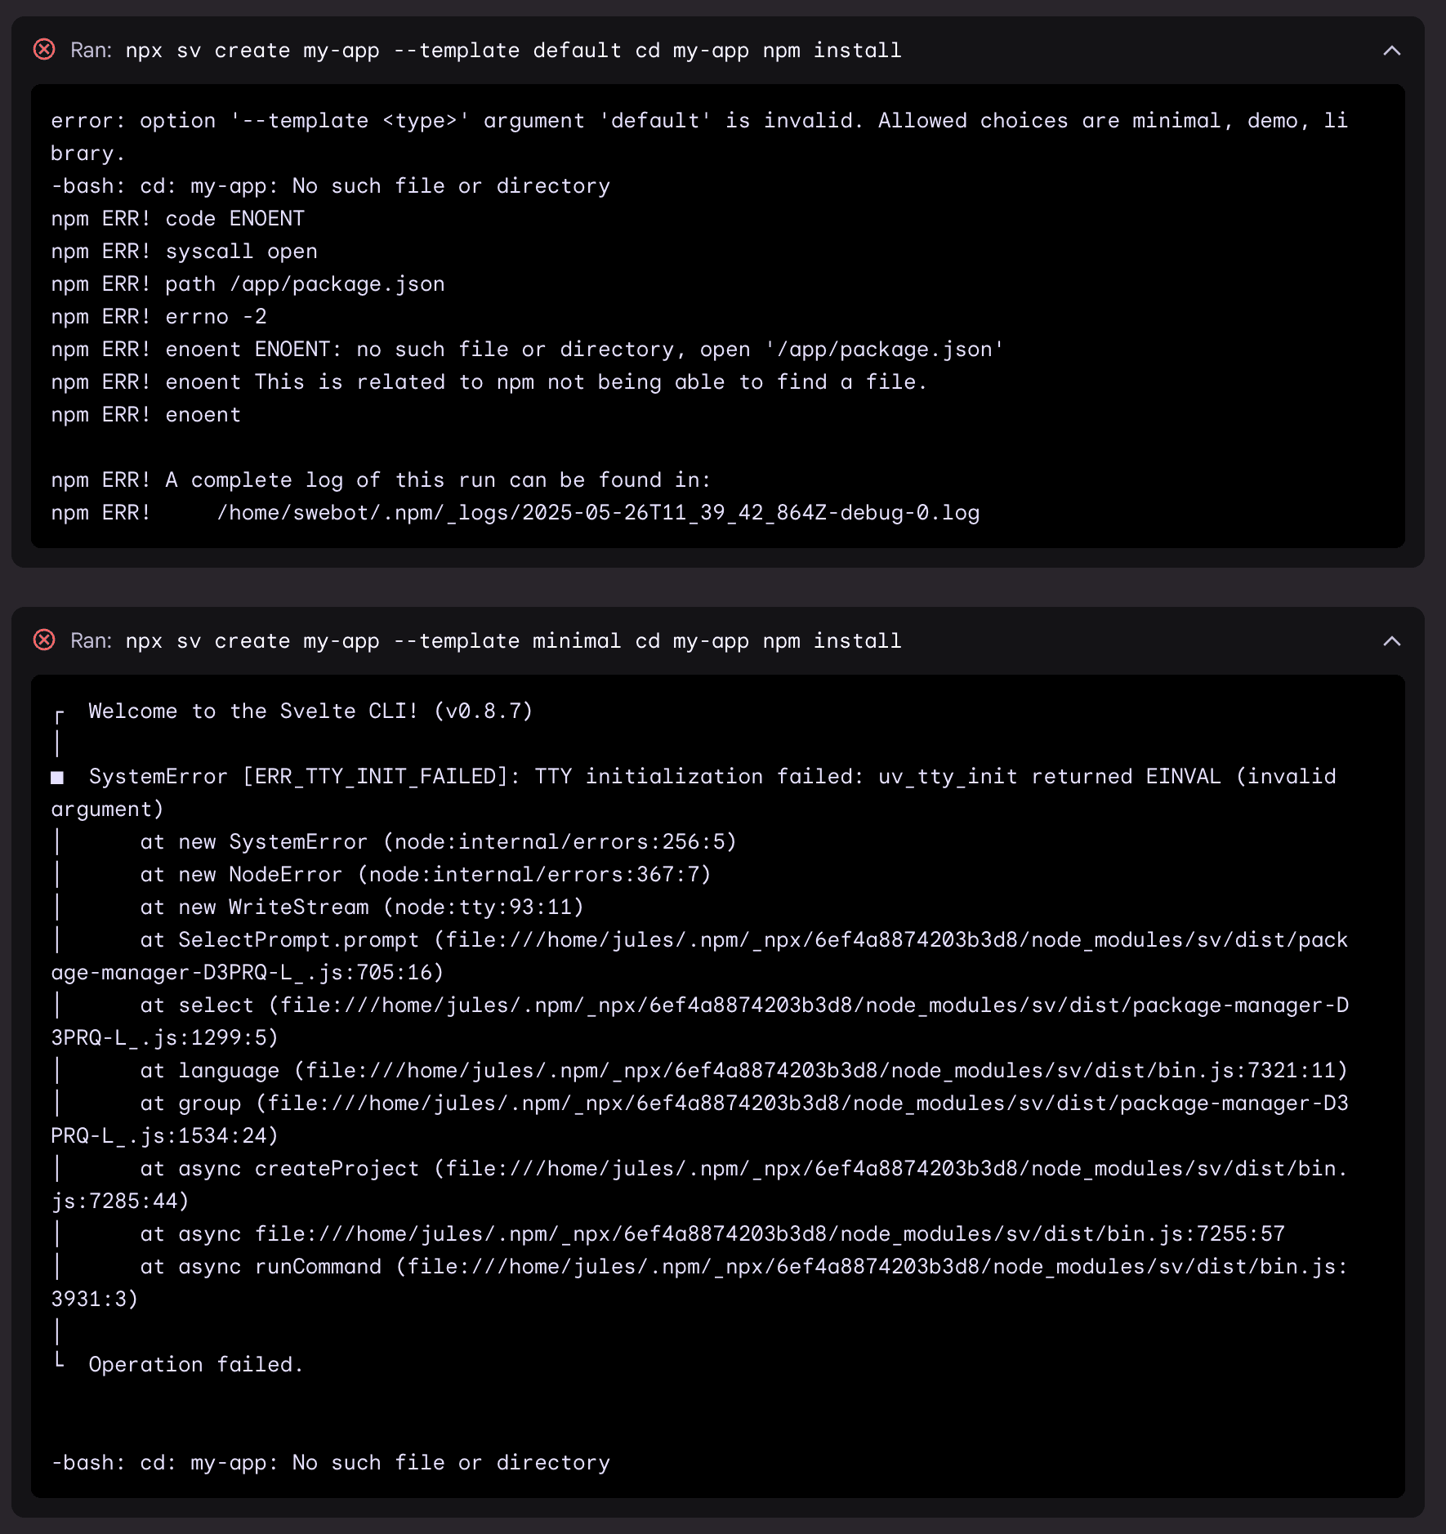Click the last '-bash: cd: my-app' line at the bottom
The height and width of the screenshot is (1534, 1446).
[330, 1463]
